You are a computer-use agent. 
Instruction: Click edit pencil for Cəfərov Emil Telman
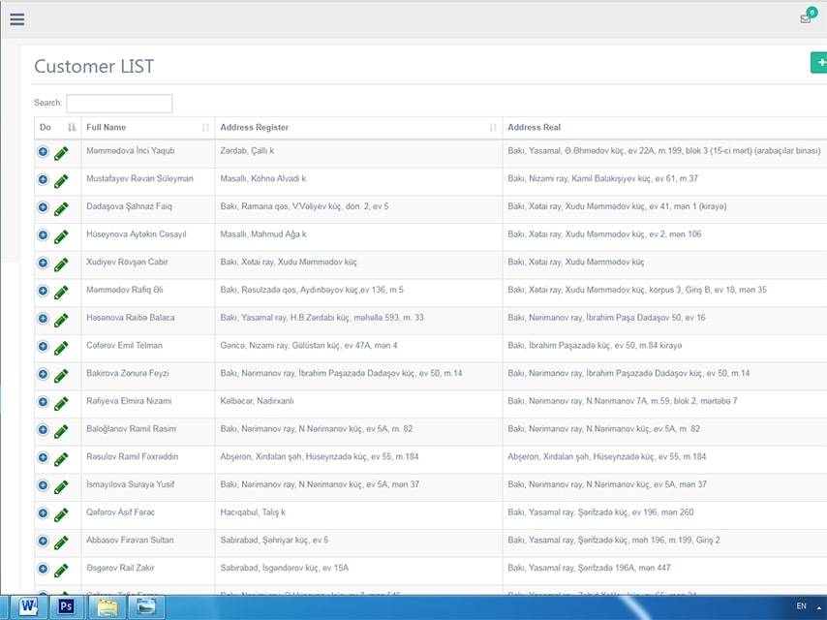point(61,347)
